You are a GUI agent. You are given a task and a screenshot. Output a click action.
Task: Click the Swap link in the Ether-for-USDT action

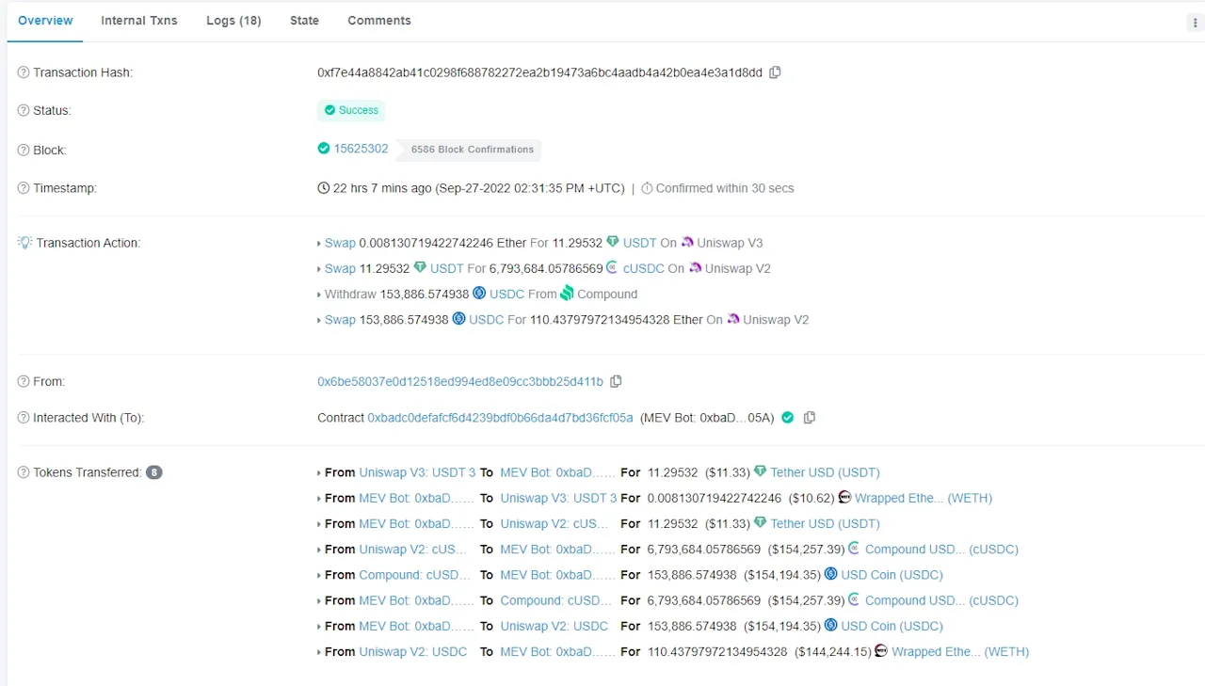(x=340, y=243)
